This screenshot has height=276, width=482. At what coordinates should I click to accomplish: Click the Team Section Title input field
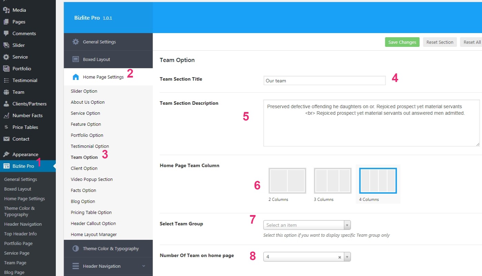[x=325, y=81]
